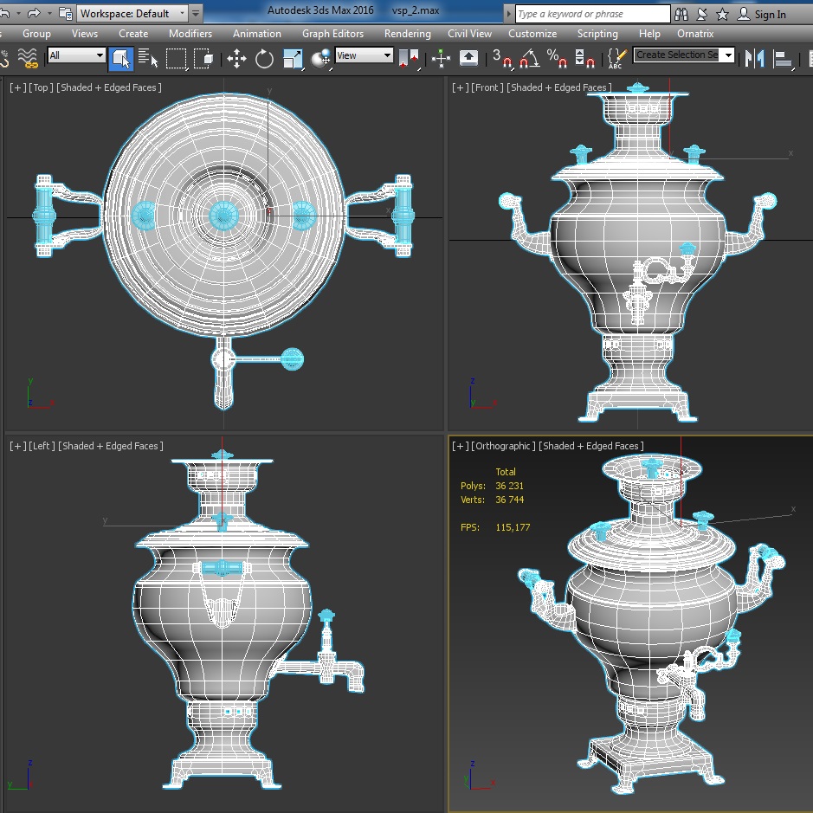Click the keyword search input field
813x813 pixels.
[x=592, y=14]
